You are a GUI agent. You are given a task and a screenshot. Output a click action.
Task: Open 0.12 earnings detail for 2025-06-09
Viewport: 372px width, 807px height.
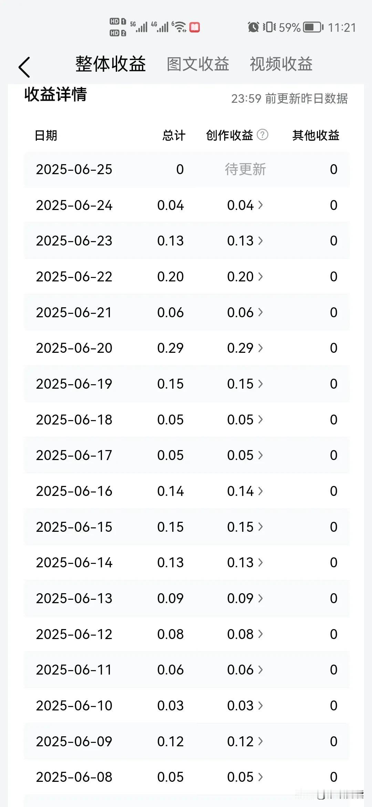pyautogui.click(x=245, y=741)
